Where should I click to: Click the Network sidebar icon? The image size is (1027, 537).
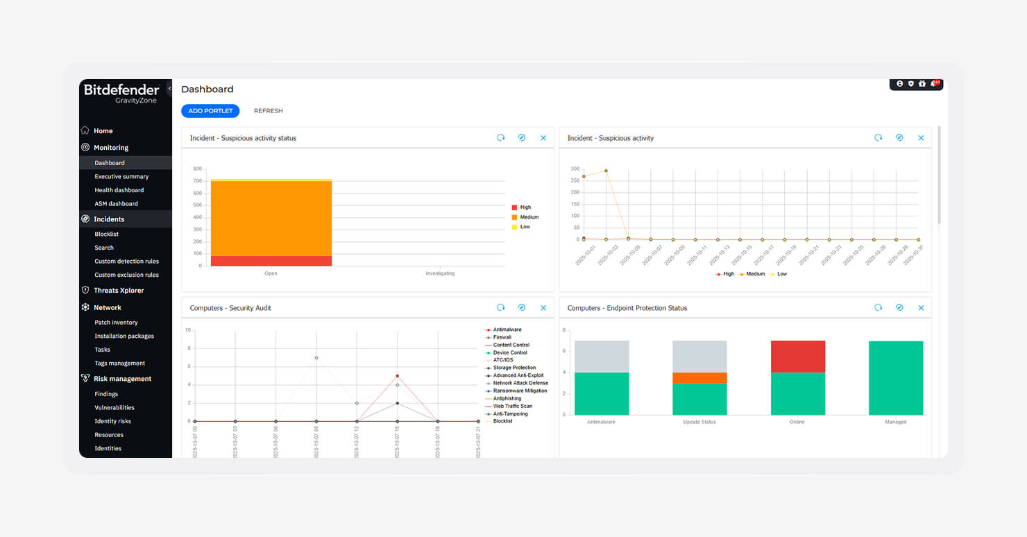(x=85, y=307)
